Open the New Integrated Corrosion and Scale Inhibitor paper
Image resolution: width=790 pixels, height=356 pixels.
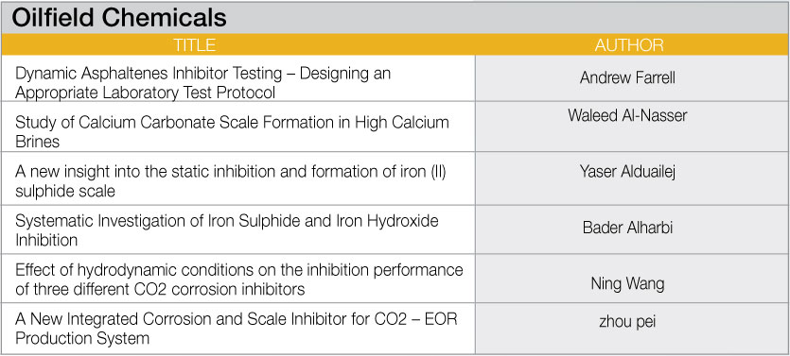[237, 329]
